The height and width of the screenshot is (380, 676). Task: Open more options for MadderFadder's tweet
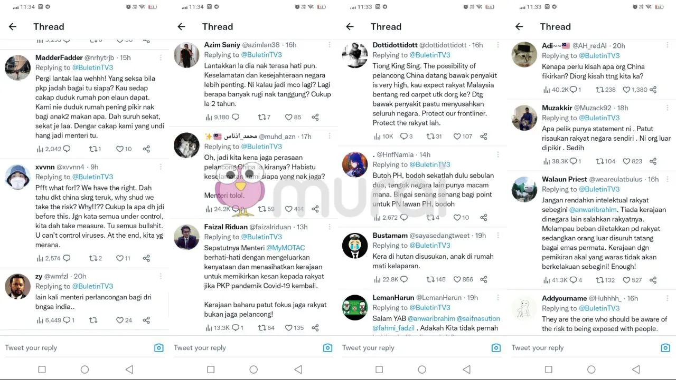point(161,57)
